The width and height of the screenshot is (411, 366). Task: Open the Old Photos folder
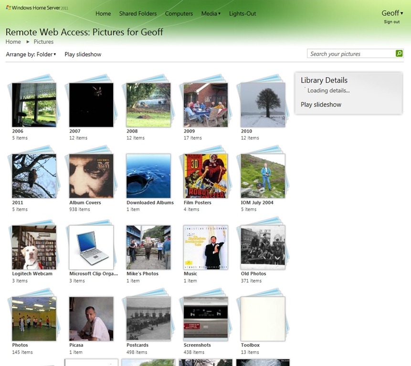coord(263,247)
